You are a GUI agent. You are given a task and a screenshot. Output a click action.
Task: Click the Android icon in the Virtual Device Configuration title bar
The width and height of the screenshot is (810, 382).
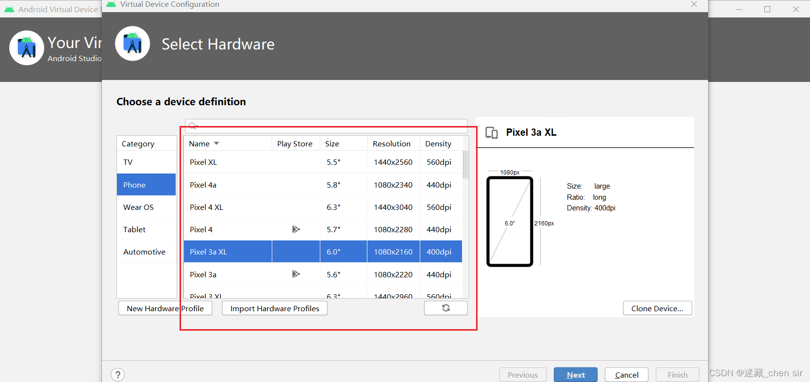click(111, 4)
